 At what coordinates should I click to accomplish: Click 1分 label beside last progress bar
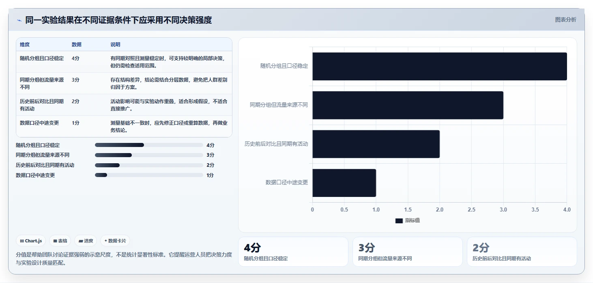pos(210,175)
